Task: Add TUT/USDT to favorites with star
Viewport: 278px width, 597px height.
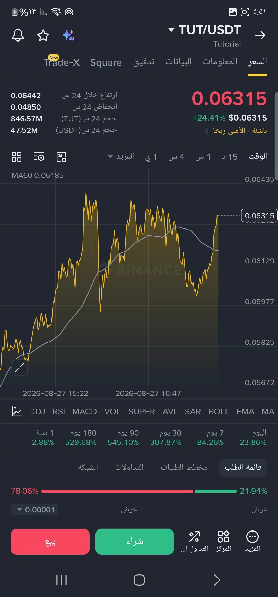Action: [x=43, y=35]
